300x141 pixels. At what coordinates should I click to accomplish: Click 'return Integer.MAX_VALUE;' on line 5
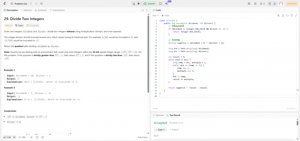[187, 32]
